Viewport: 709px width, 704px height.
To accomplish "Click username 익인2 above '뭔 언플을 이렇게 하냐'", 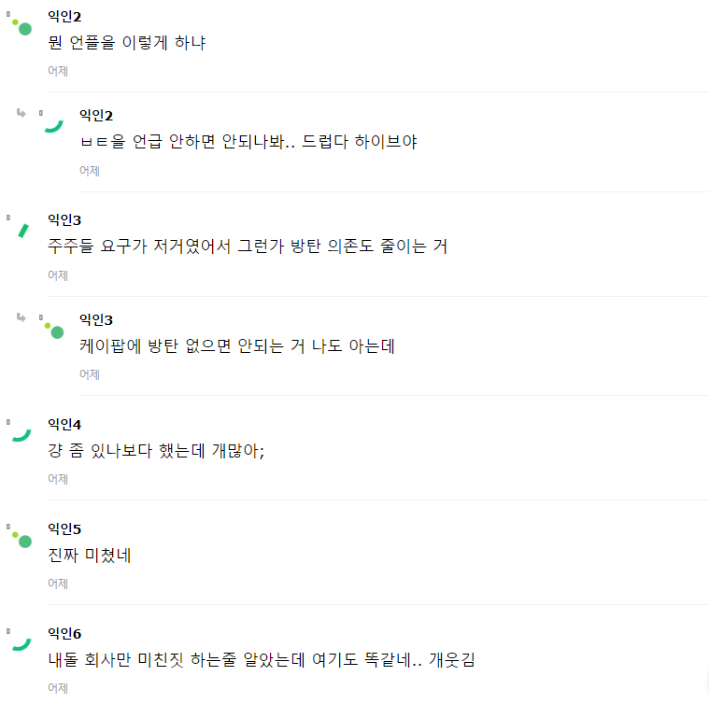I will click(x=64, y=17).
